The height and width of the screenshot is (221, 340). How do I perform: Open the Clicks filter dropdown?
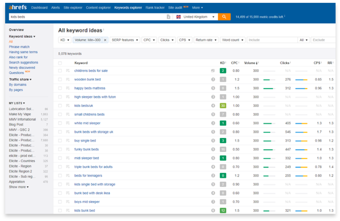tap(167, 40)
